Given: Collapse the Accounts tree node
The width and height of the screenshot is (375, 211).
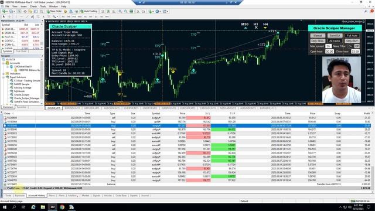Looking at the screenshot, I should (4, 63).
